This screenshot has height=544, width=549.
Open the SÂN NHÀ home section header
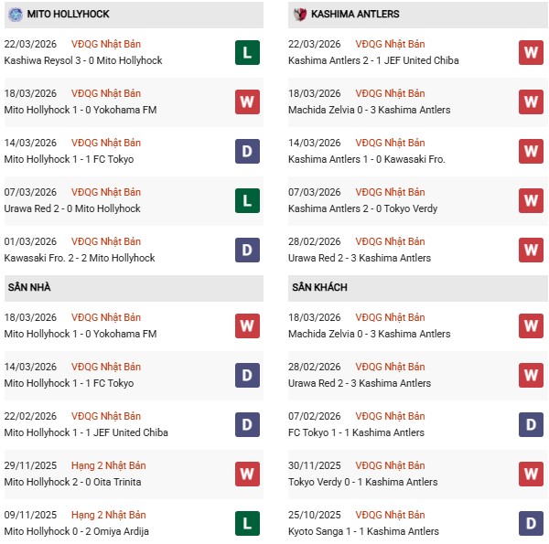[x=31, y=287]
